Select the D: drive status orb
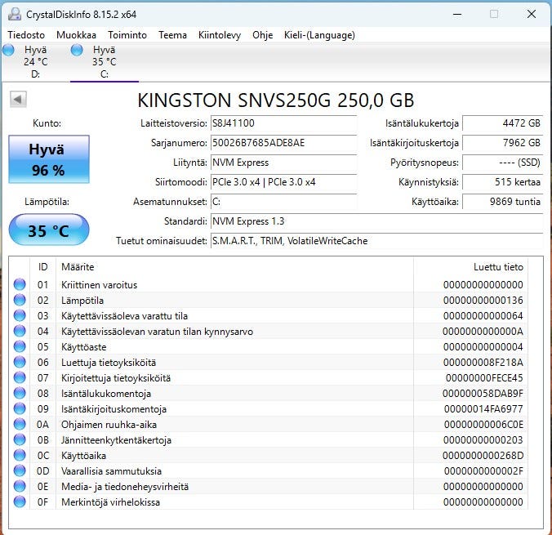The image size is (552, 535). coord(9,51)
